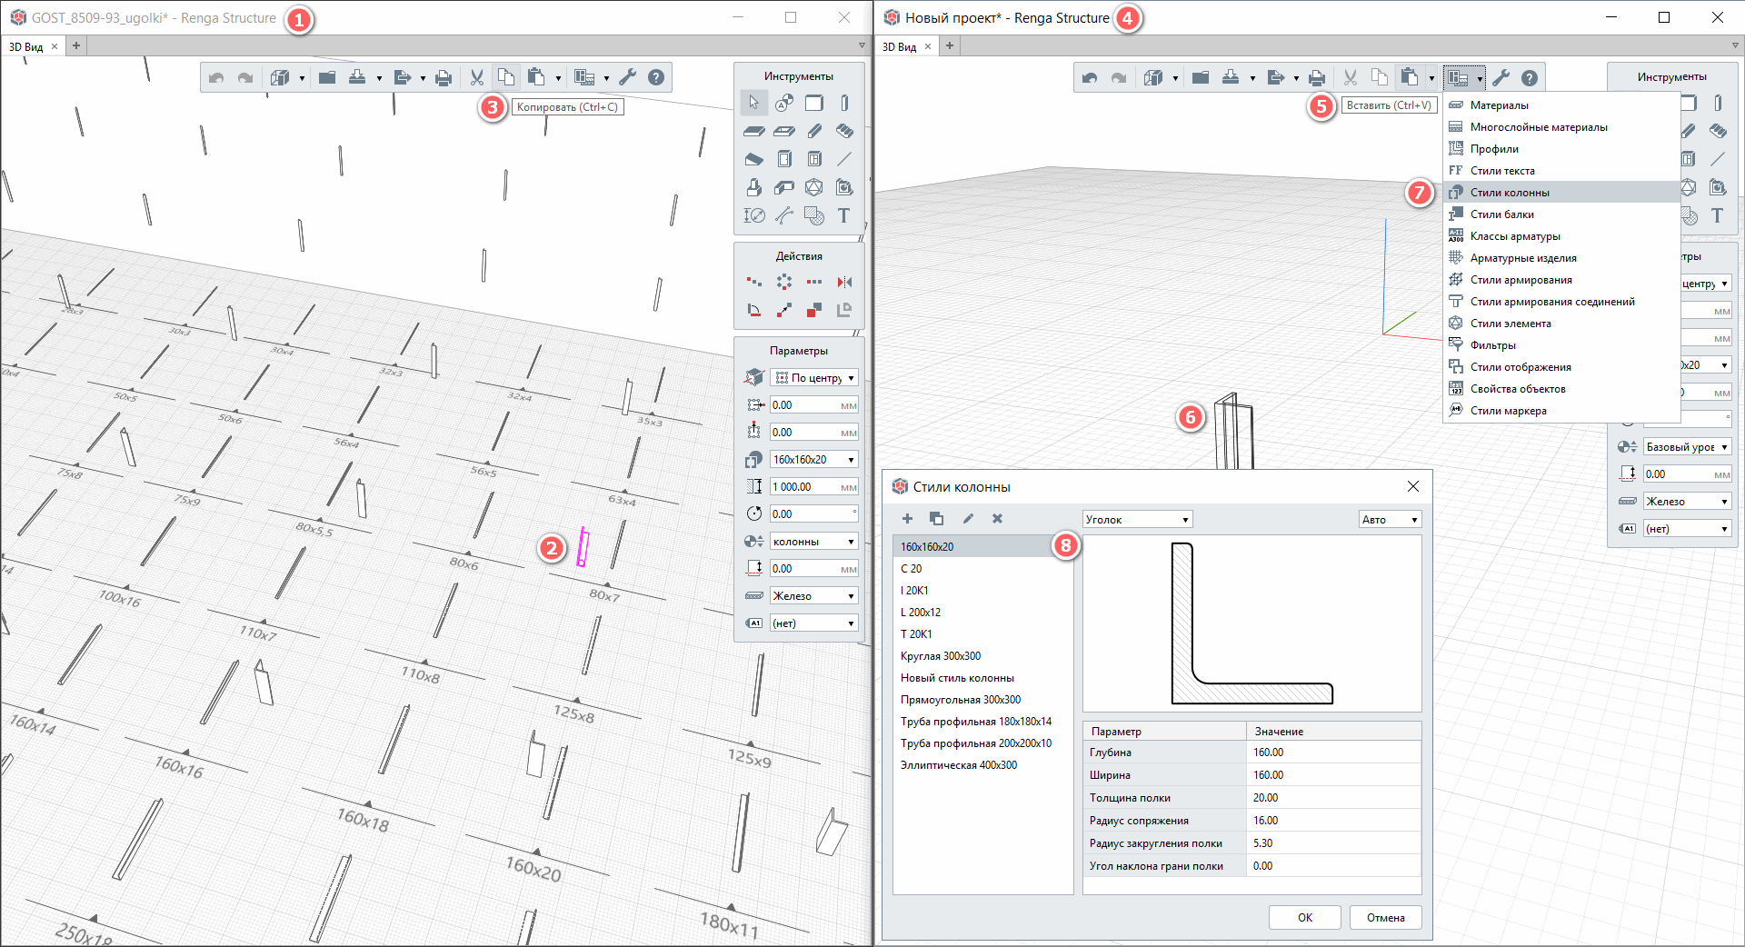Add new tab with plus in Новый проект
This screenshot has height=947, width=1745.
point(950,45)
